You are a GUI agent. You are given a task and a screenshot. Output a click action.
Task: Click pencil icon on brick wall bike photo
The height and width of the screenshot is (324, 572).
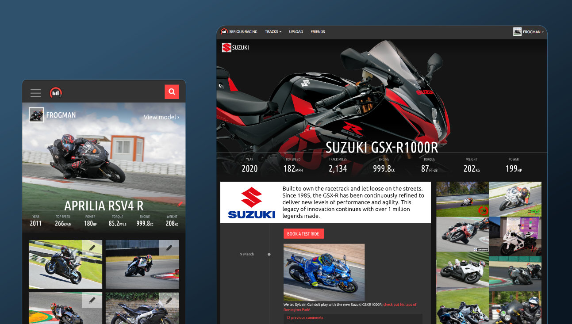point(169,300)
